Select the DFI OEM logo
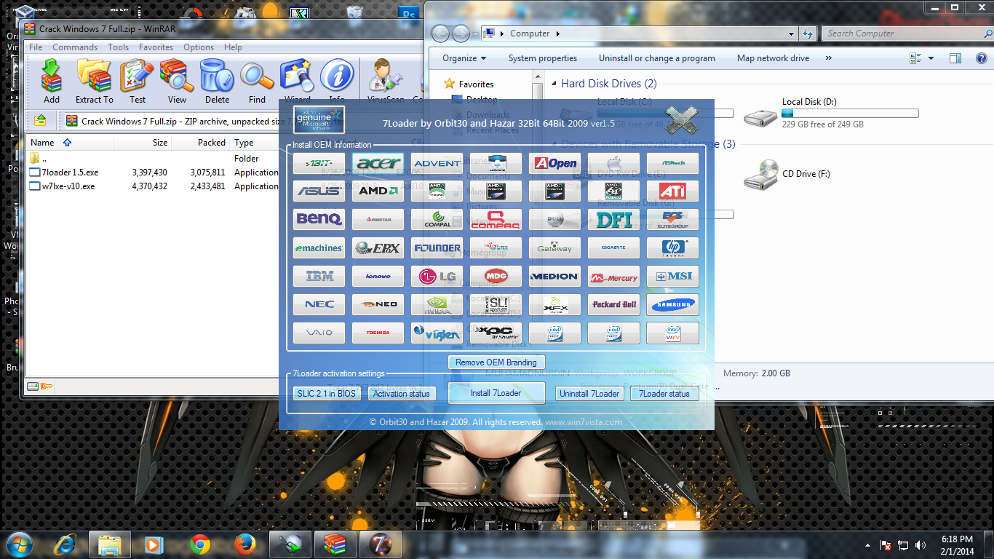Viewport: 994px width, 559px height. click(614, 219)
